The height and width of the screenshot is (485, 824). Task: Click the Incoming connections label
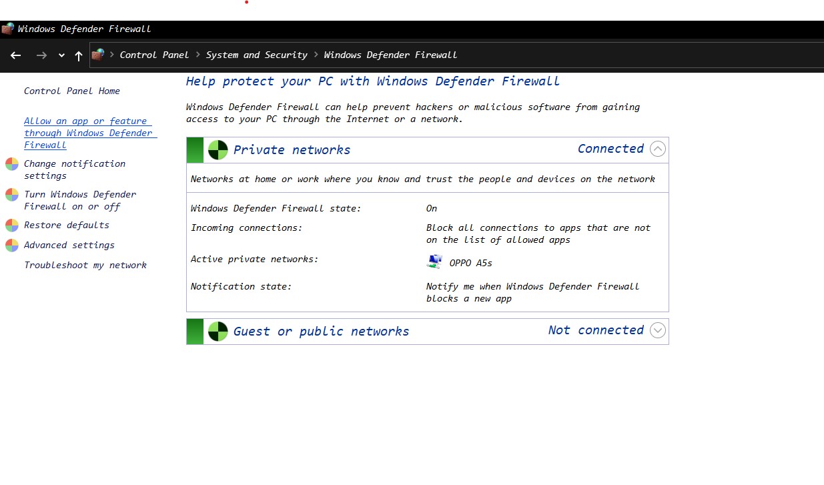pyautogui.click(x=246, y=228)
